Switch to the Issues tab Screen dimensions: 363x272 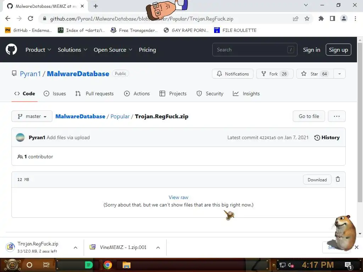point(55,93)
